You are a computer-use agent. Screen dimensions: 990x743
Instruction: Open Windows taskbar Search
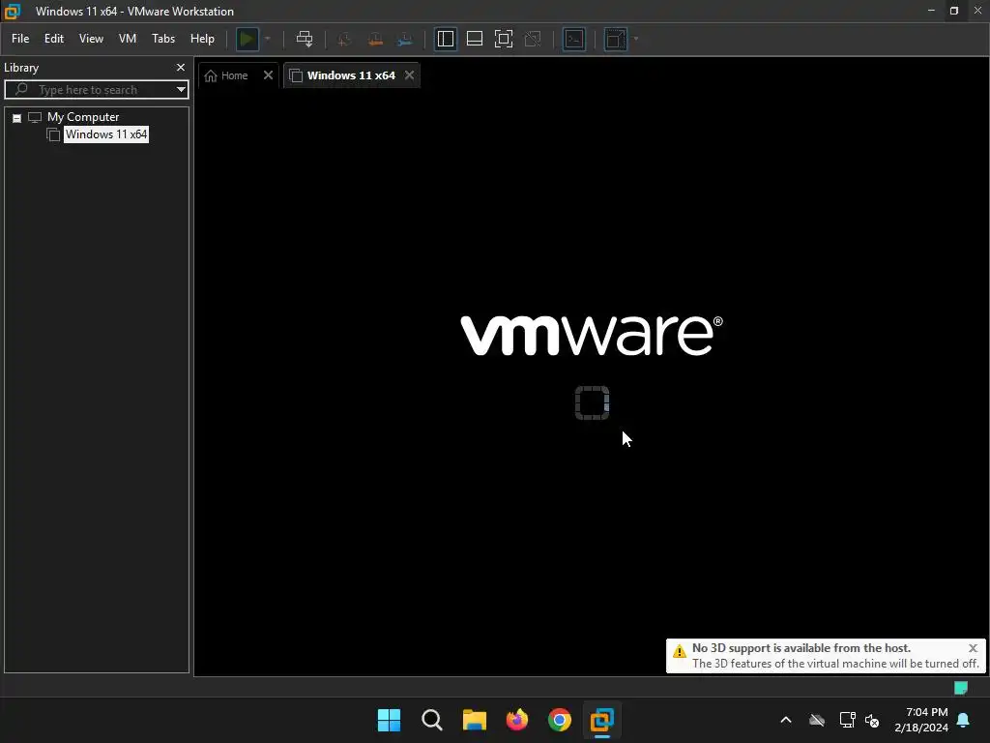pyautogui.click(x=432, y=720)
